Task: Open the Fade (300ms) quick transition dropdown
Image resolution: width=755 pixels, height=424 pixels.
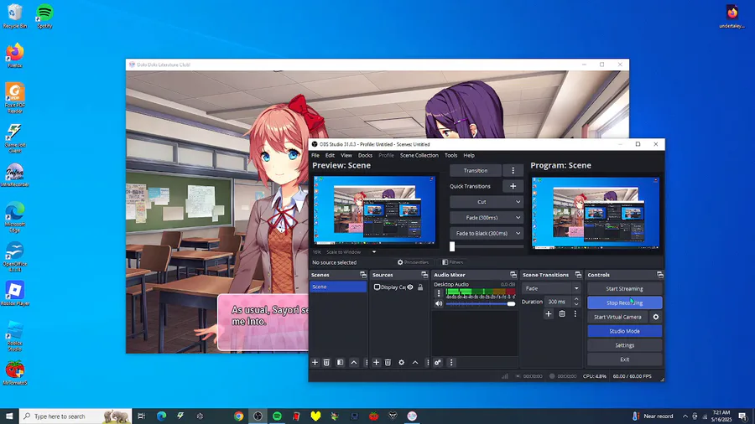Action: (487, 218)
